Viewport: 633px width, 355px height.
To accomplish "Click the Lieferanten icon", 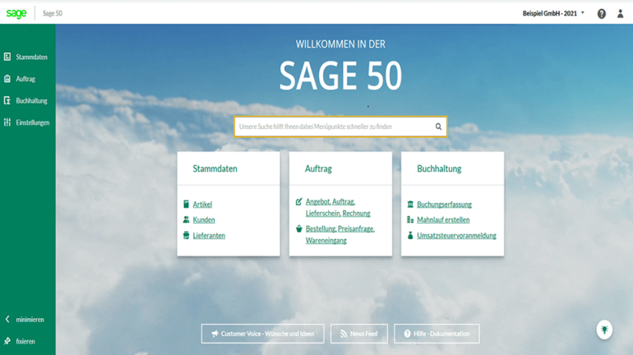I will tap(186, 235).
